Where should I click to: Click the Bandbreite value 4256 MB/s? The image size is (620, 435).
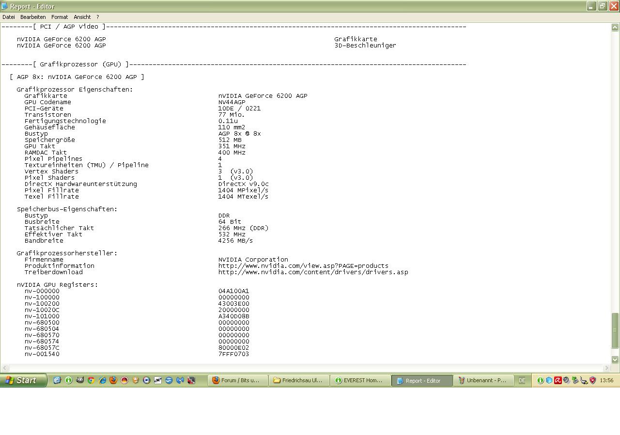(x=235, y=241)
